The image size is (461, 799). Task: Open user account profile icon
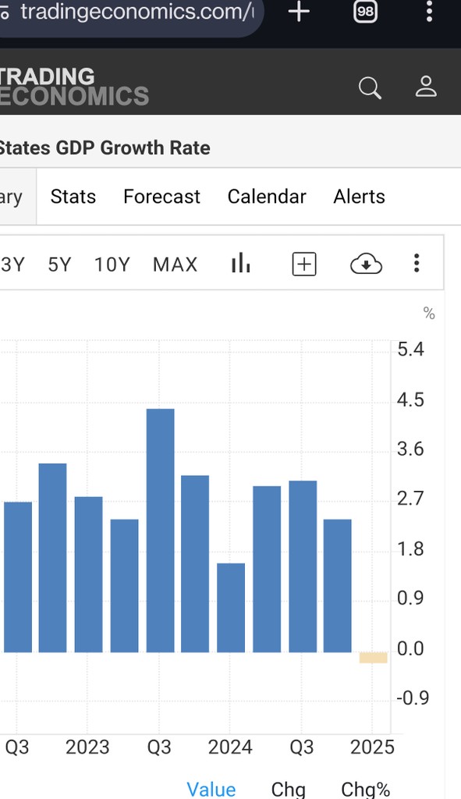tap(426, 87)
